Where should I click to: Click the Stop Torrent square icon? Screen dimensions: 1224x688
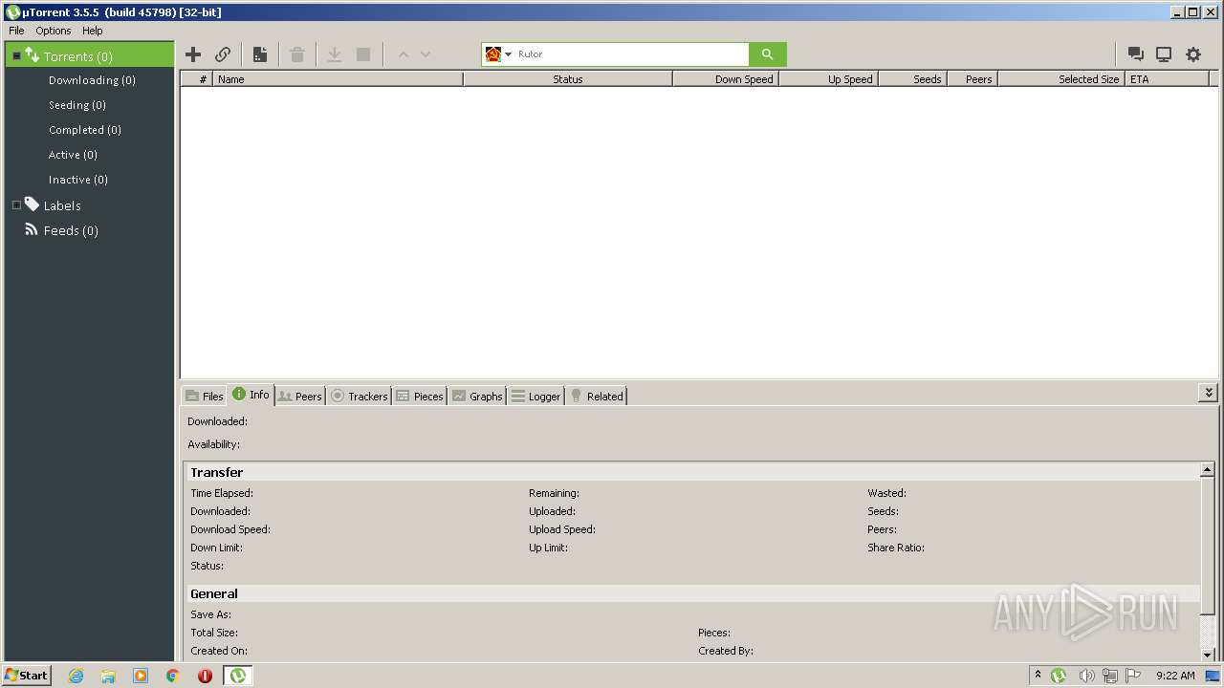tap(363, 54)
